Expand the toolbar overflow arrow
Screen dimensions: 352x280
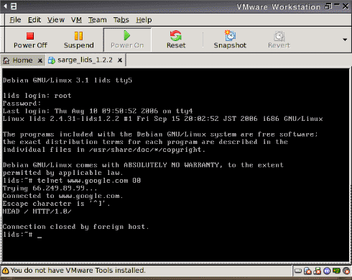coord(345,40)
